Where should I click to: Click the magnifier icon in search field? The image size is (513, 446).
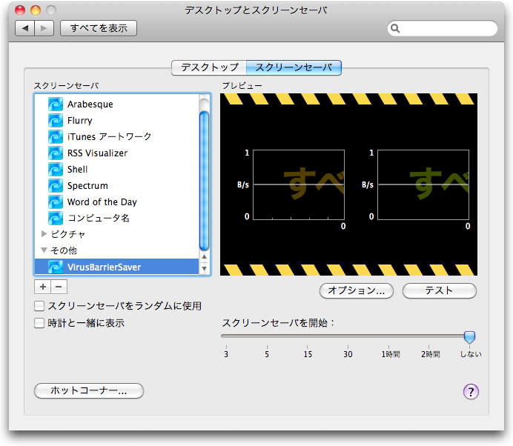point(395,28)
